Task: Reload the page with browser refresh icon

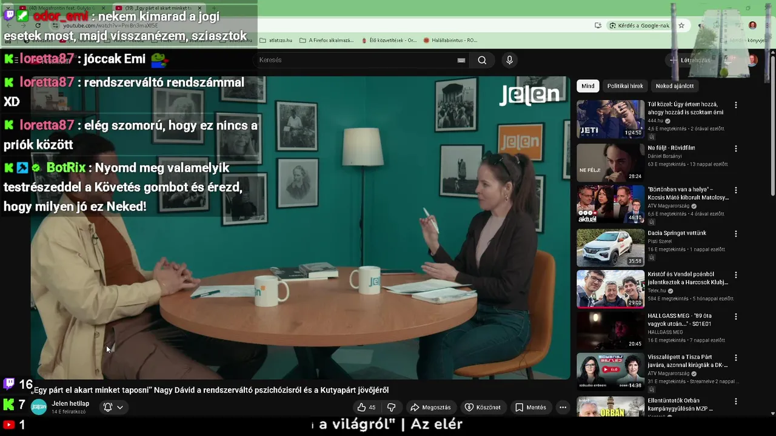Action: point(38,25)
